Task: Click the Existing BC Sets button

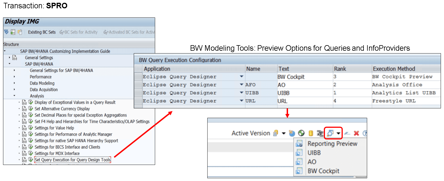Action: point(42,32)
